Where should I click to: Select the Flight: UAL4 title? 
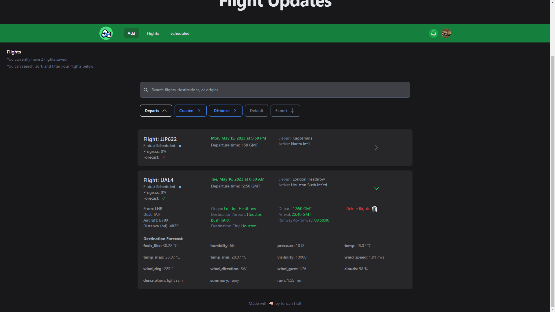point(158,180)
